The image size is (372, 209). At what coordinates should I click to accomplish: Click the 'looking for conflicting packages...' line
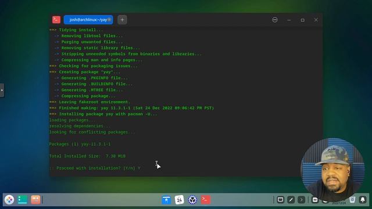[x=92, y=132]
